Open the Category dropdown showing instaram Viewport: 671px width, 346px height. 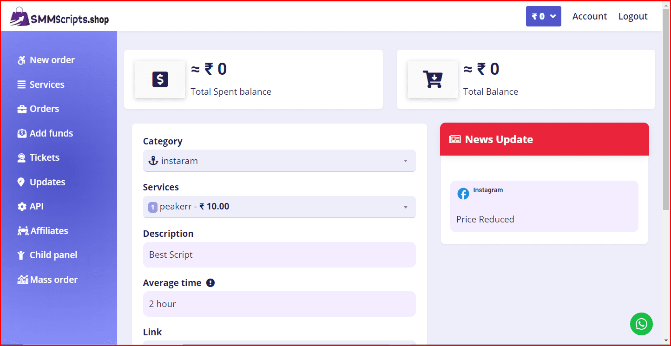279,161
